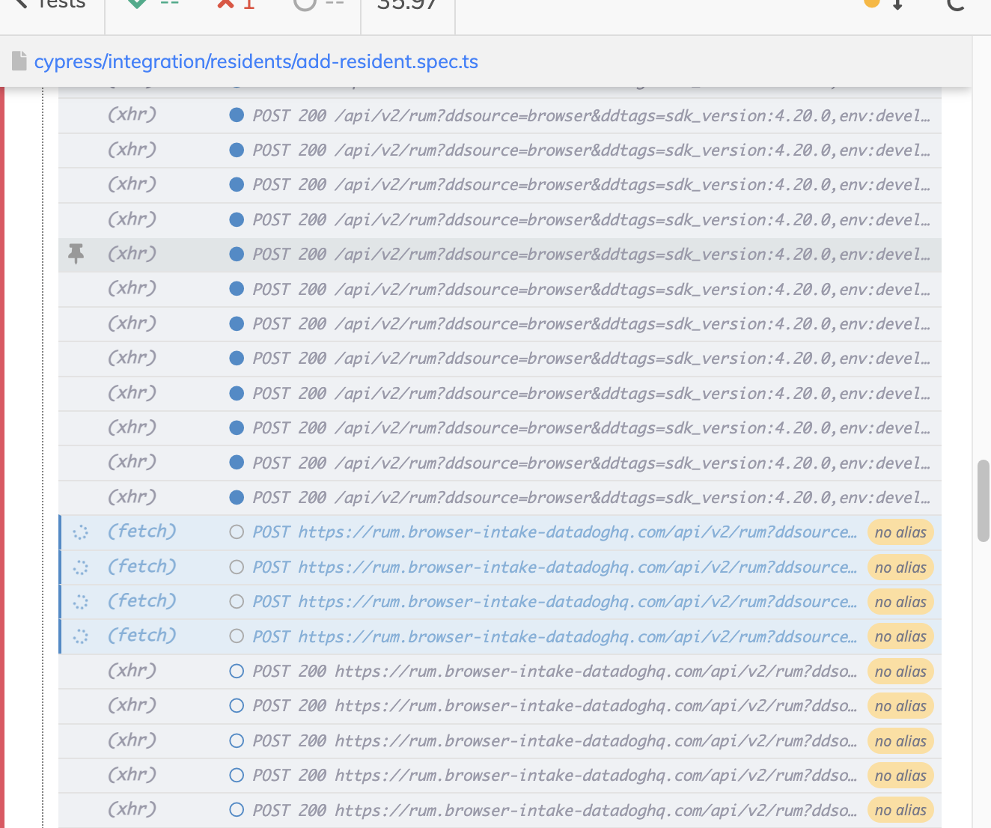The height and width of the screenshot is (828, 991).
Task: Unpin the pinned xhr command via pin icon
Action: pyautogui.click(x=76, y=255)
